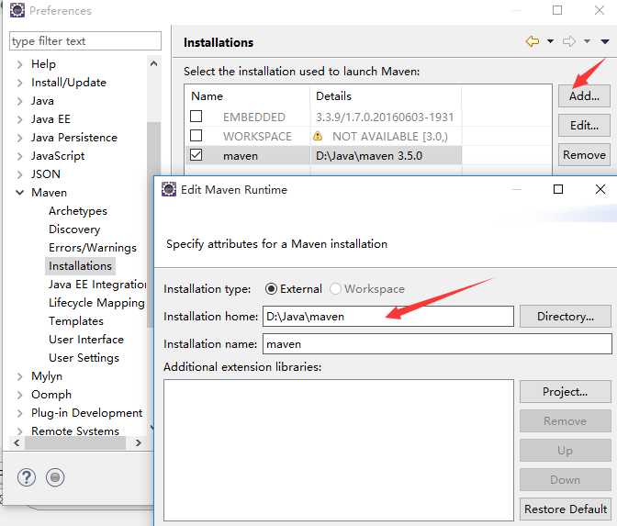Click the back arrow in Installations header
The height and width of the screenshot is (526, 617).
(532, 41)
